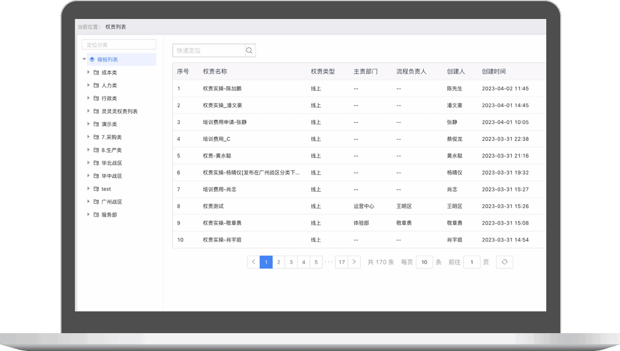Open row 权责实操-陈加鹏

(x=222, y=89)
